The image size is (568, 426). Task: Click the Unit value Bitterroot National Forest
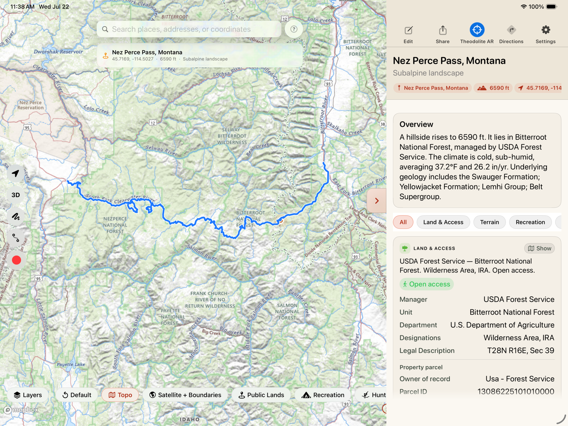coord(512,312)
